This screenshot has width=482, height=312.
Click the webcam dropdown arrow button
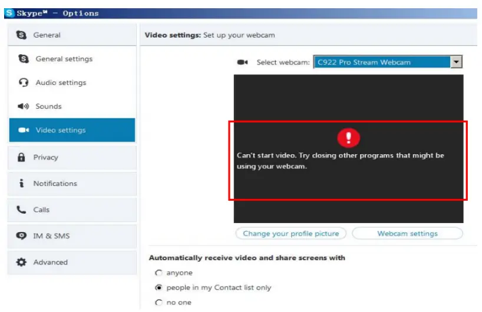[456, 62]
